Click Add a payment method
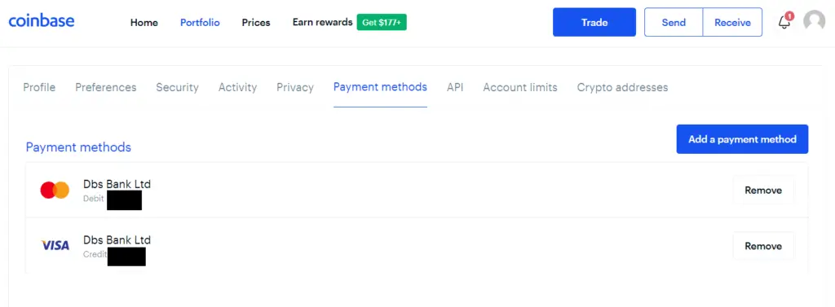 point(742,139)
